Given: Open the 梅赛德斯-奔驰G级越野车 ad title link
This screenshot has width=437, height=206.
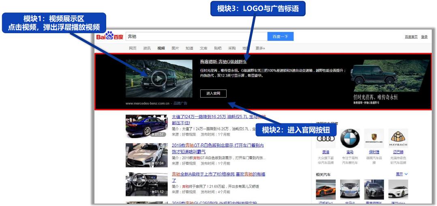Looking at the screenshot, I should tap(223, 62).
